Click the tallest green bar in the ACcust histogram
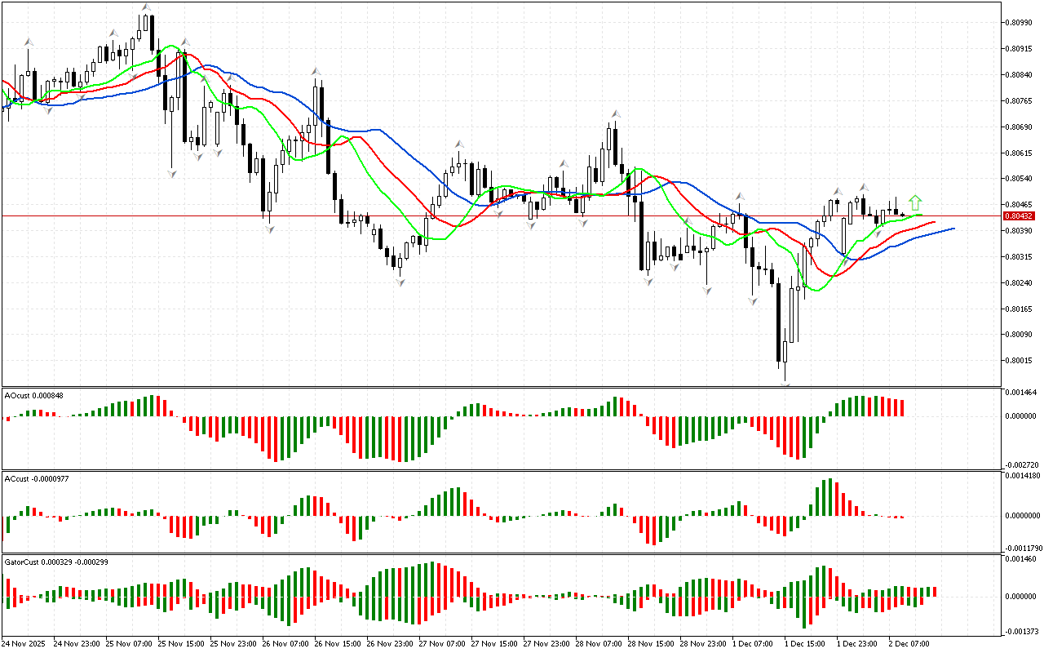Image resolution: width=1044 pixels, height=653 pixels. 829,497
